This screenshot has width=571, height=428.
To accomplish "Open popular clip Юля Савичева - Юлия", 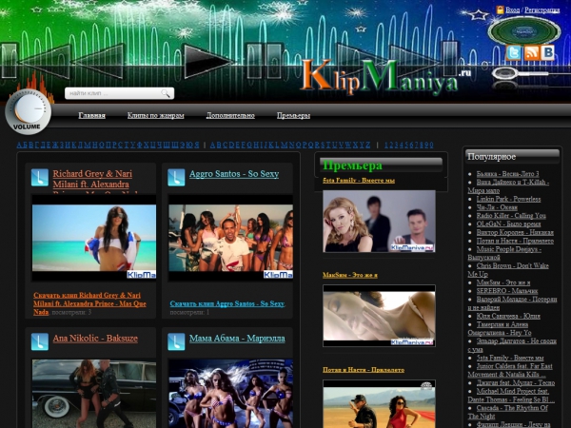I will (x=508, y=316).
